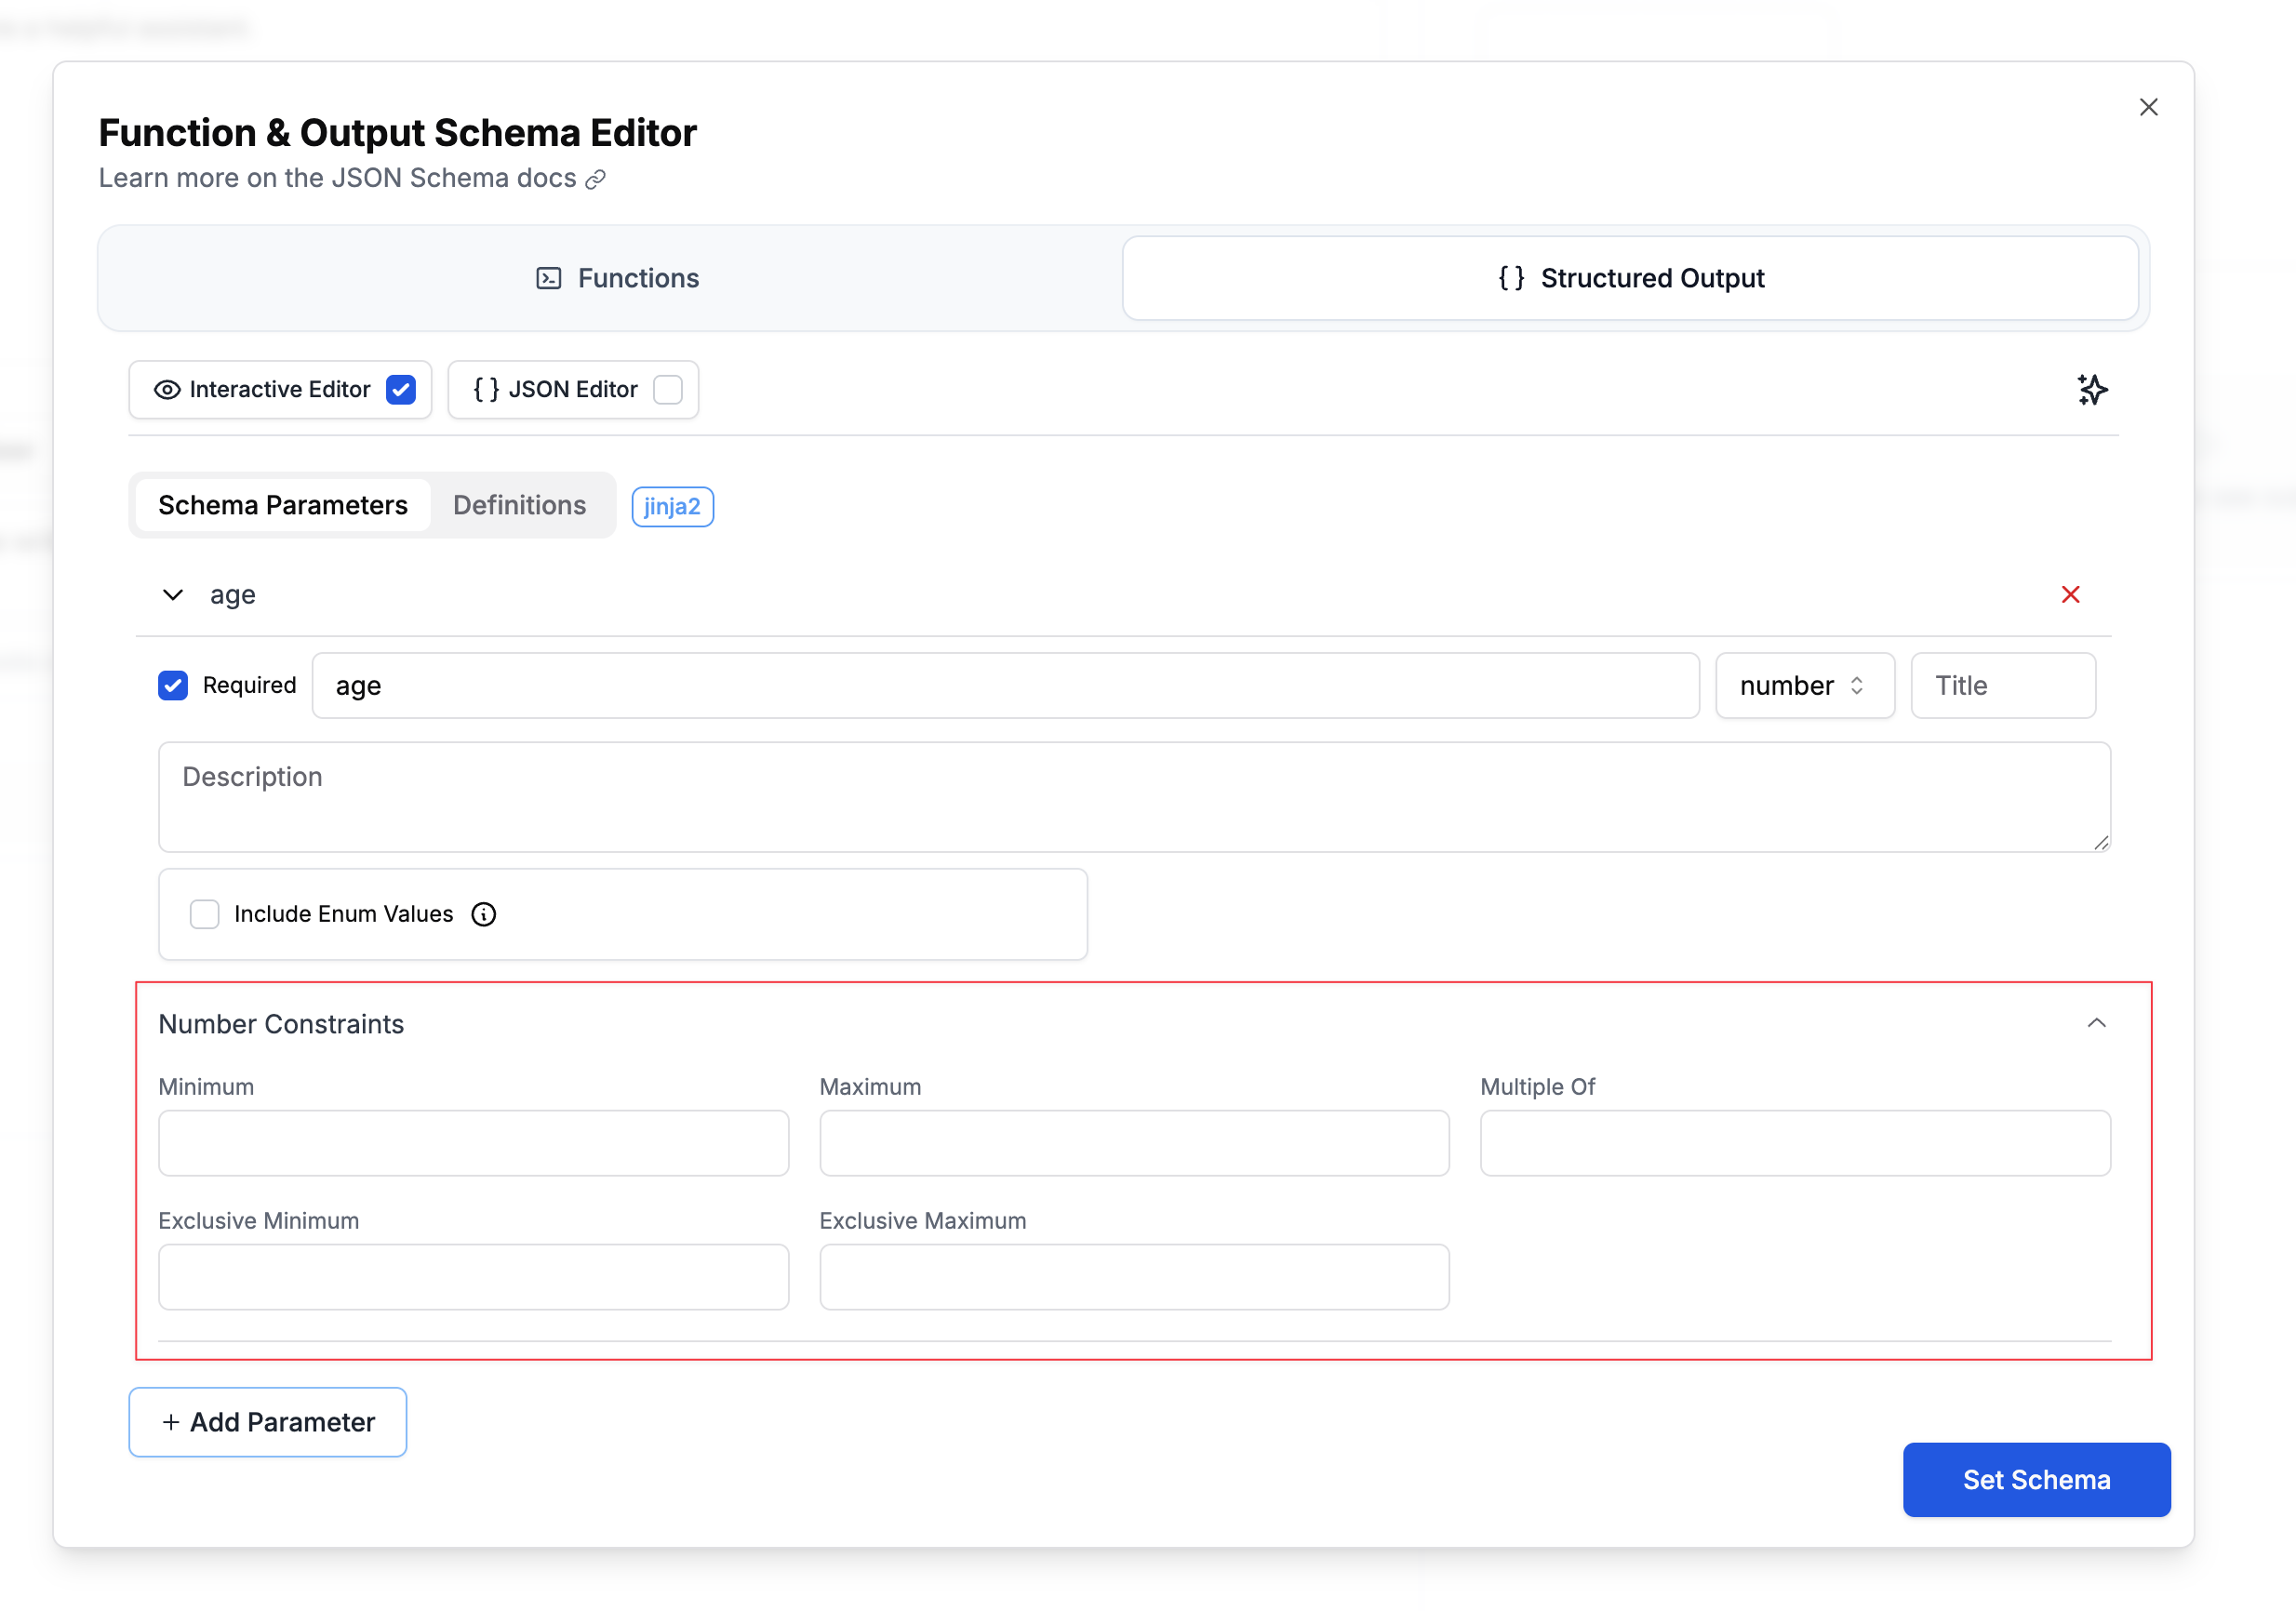Click the info icon next to Include Enum Values
Viewport: 2296px width, 1611px height.
[x=484, y=914]
